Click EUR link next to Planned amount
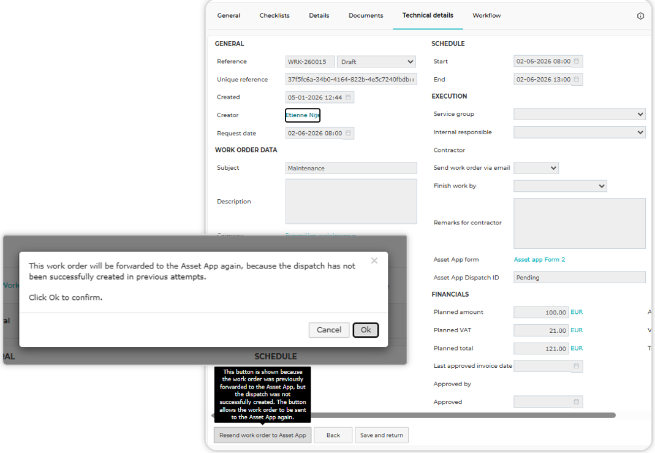Viewport: 655px width, 453px height. click(577, 312)
